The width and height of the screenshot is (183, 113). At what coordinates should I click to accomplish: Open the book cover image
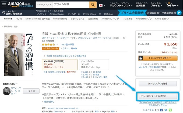pyautogui.click(x=19, y=54)
